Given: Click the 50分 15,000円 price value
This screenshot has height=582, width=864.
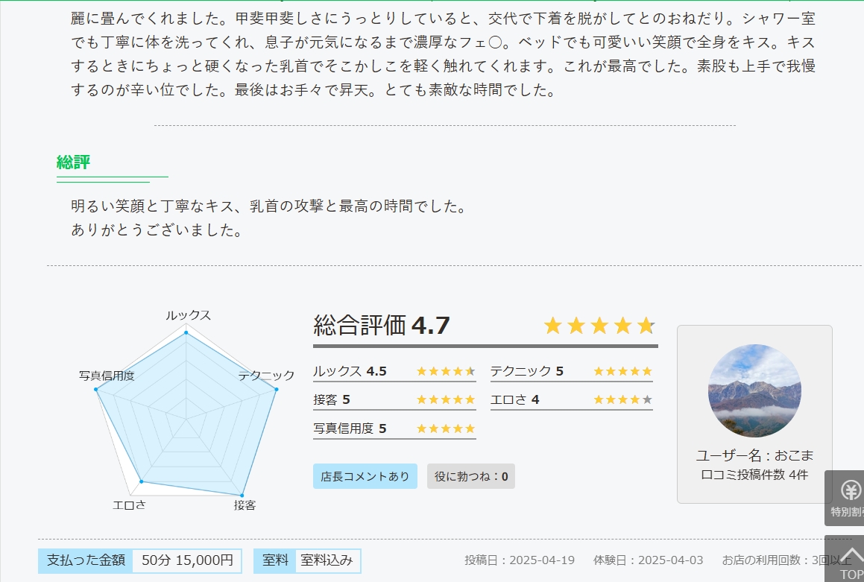Looking at the screenshot, I should coord(187,560).
